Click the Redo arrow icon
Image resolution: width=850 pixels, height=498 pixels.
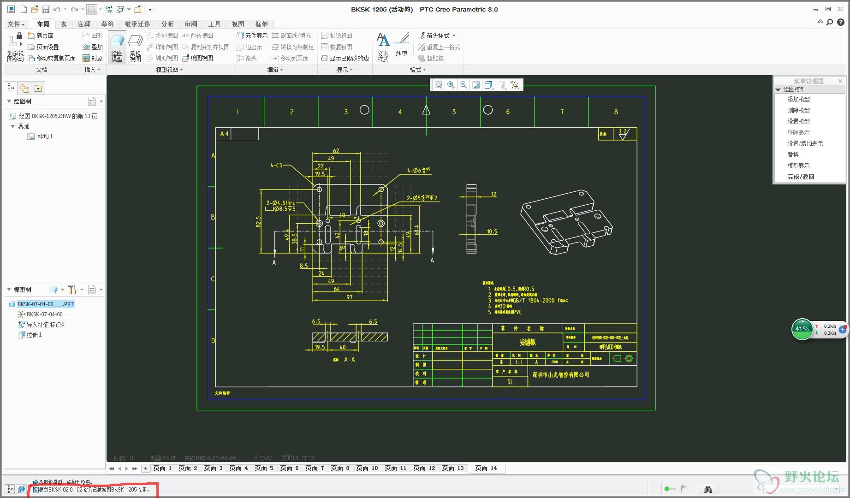74,9
